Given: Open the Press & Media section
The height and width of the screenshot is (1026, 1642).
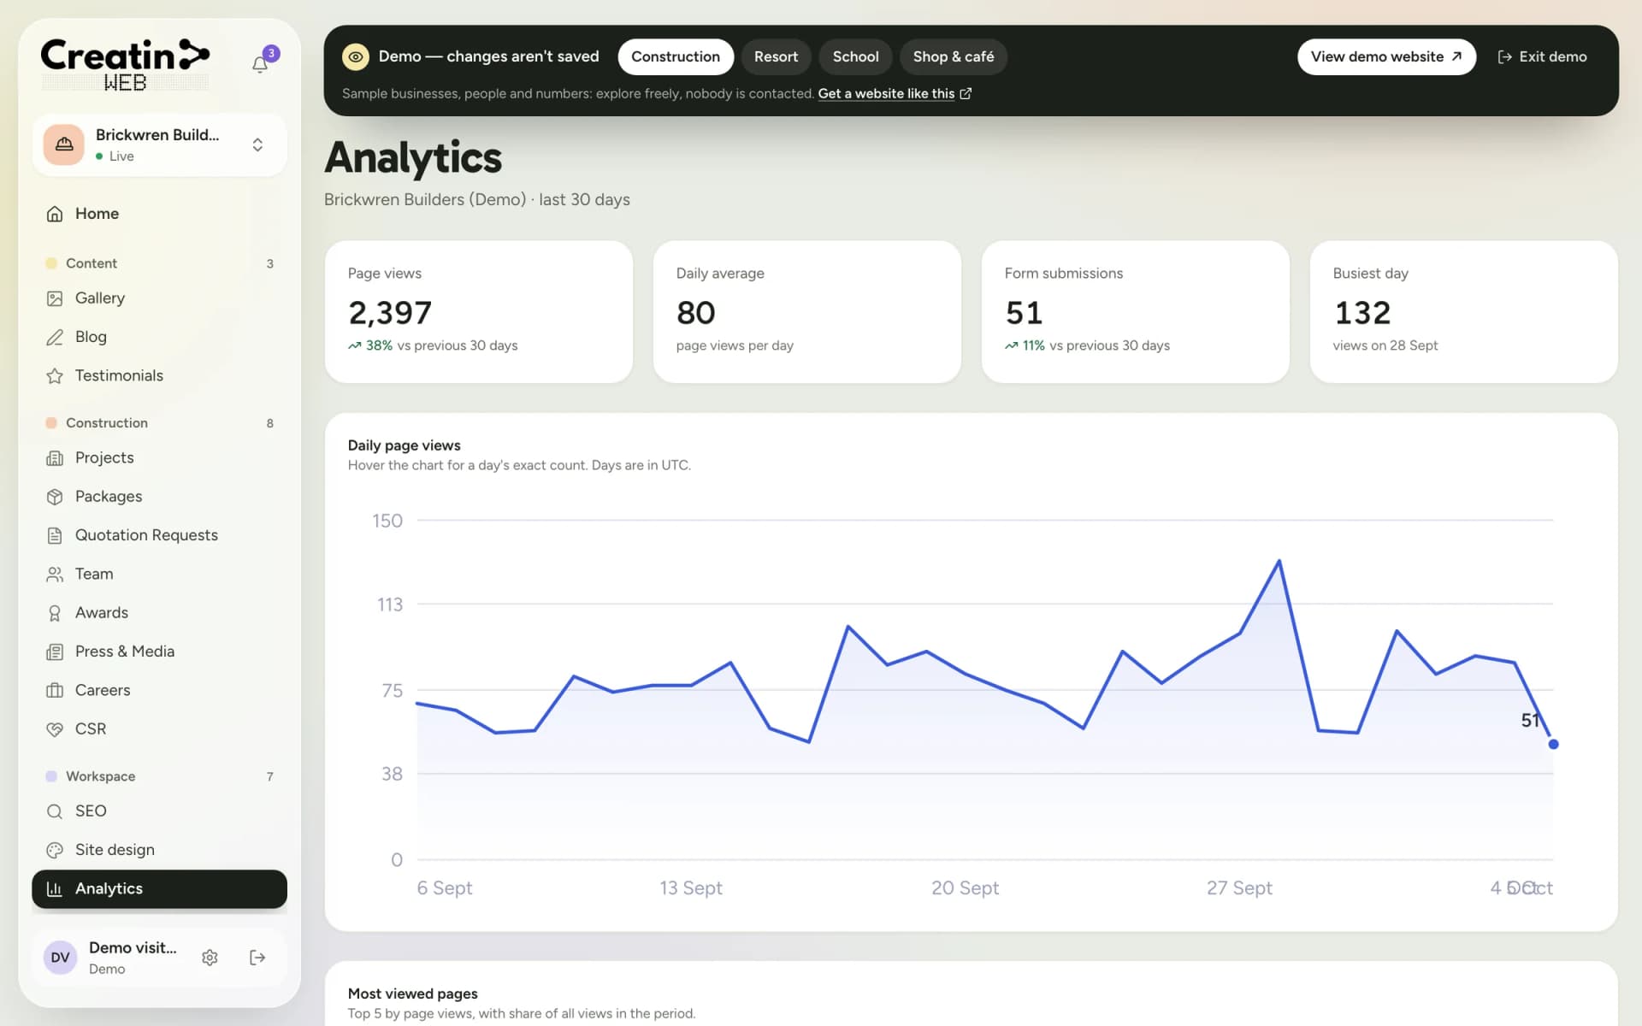Looking at the screenshot, I should [x=159, y=652].
